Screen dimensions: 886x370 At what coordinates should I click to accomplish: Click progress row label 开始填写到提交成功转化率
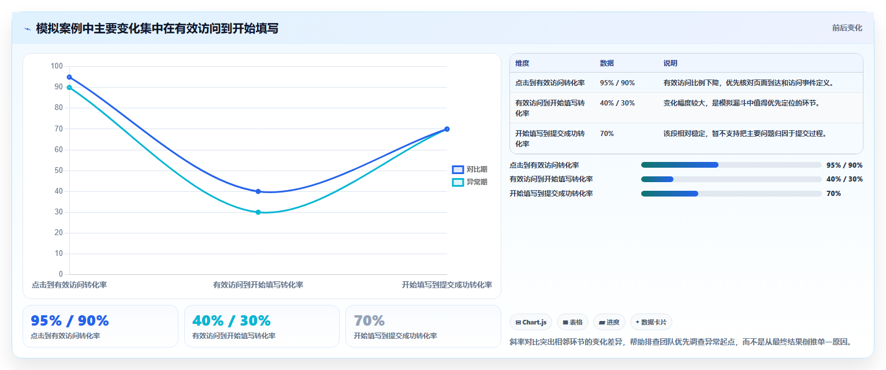pos(551,194)
